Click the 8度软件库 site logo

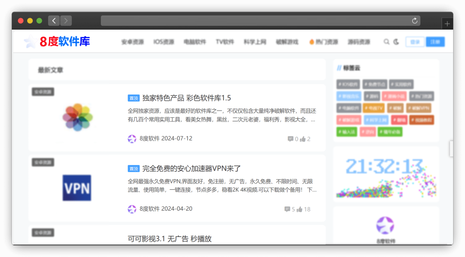pos(57,41)
